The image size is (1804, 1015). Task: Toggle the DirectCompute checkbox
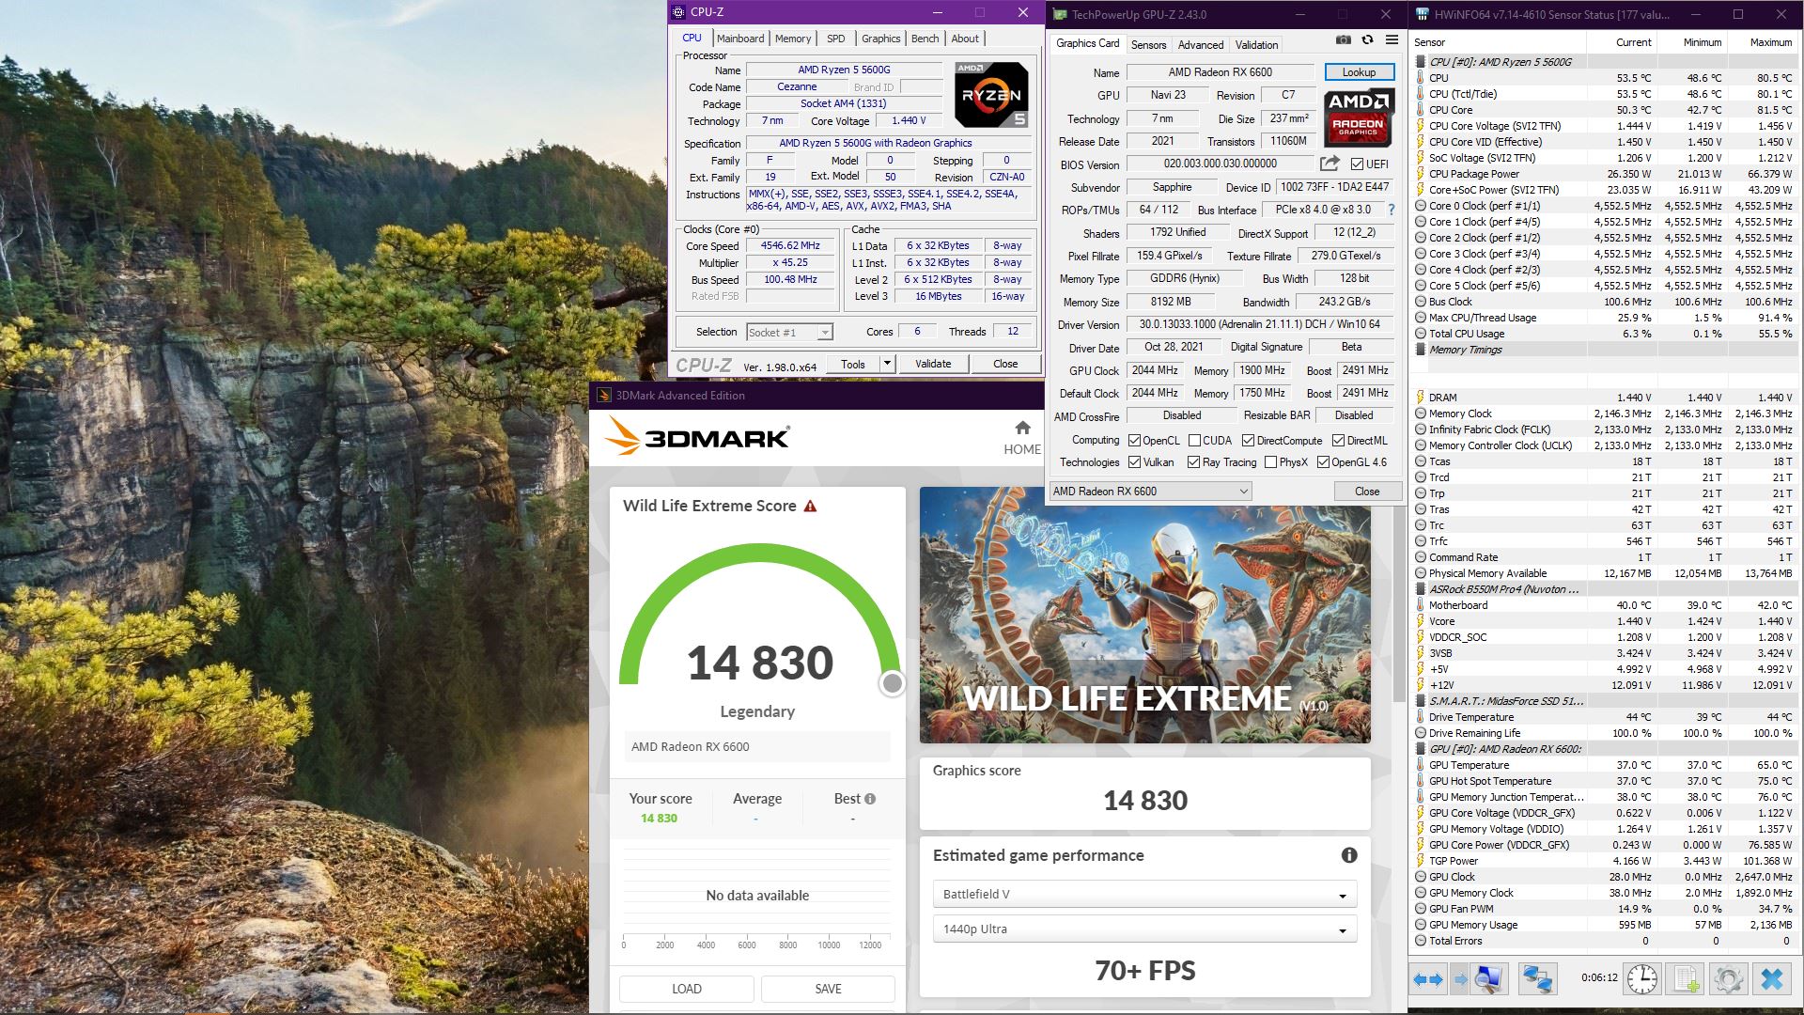(x=1248, y=441)
